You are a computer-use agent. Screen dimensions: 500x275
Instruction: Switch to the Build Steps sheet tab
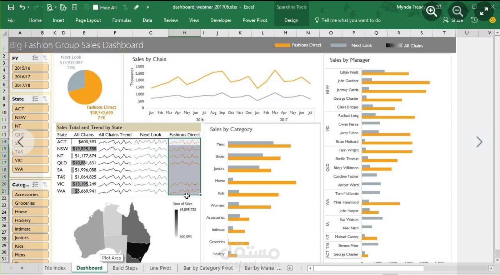125,268
